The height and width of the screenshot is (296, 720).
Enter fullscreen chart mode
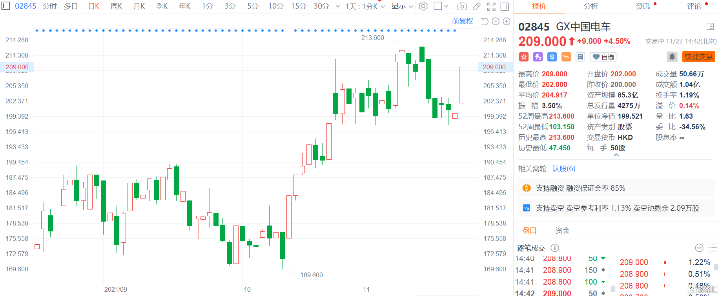tap(491, 6)
